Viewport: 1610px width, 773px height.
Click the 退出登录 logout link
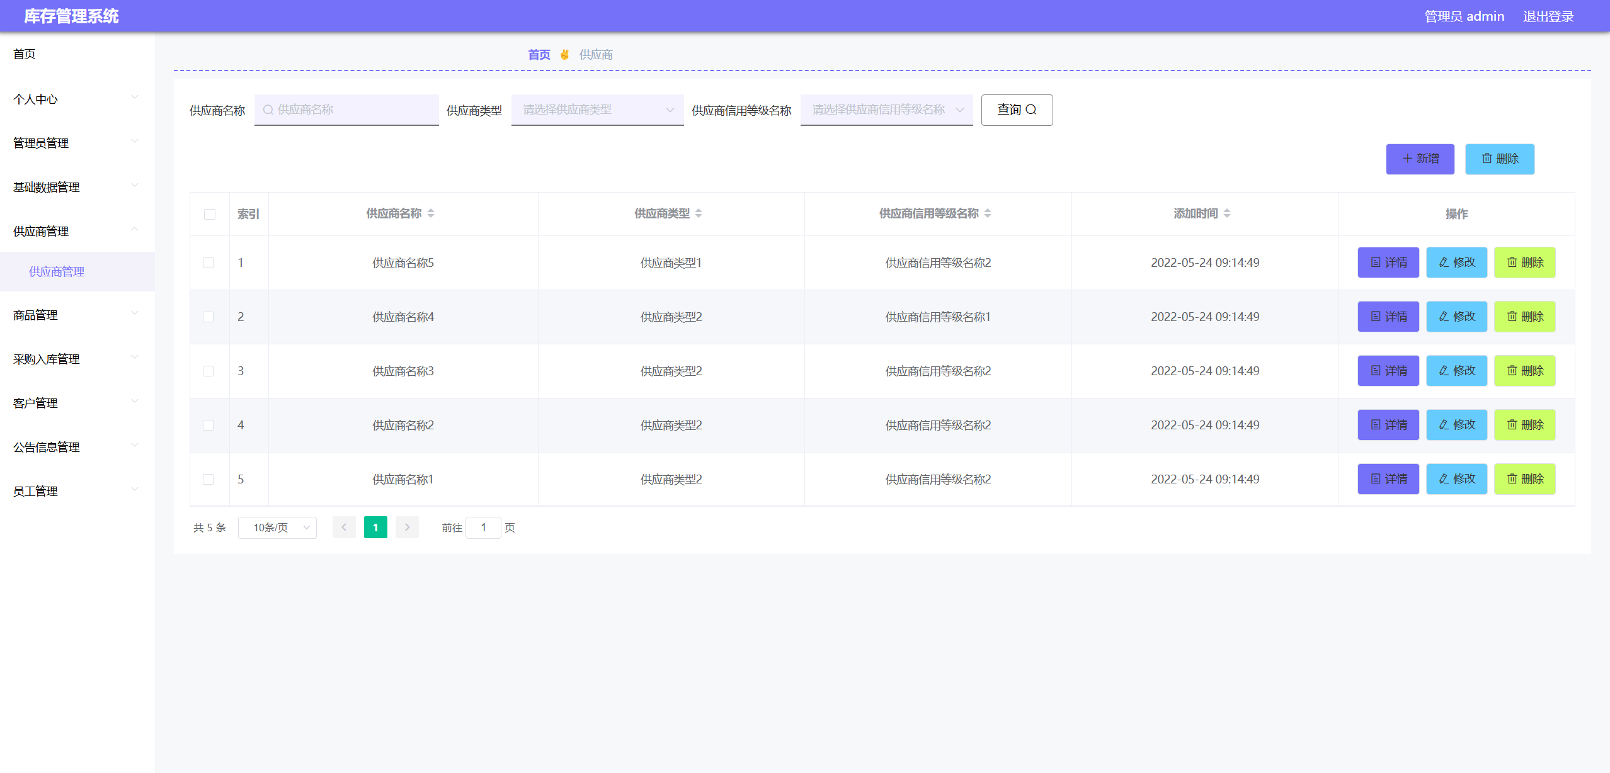pyautogui.click(x=1548, y=16)
